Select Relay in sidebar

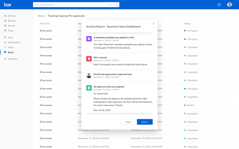click(x=11, y=52)
